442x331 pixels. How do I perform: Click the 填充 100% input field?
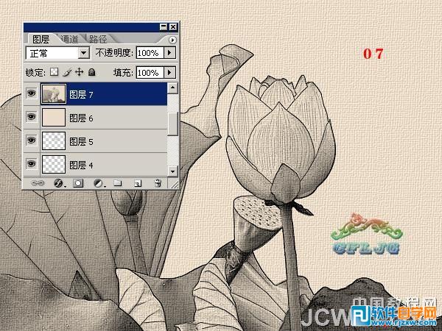(150, 73)
